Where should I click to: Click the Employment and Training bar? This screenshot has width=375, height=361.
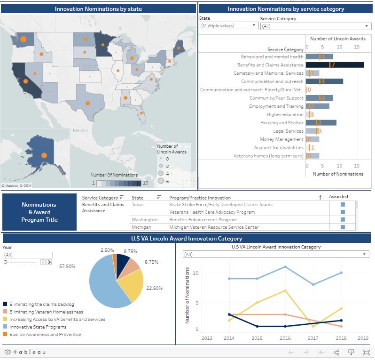tap(317, 106)
